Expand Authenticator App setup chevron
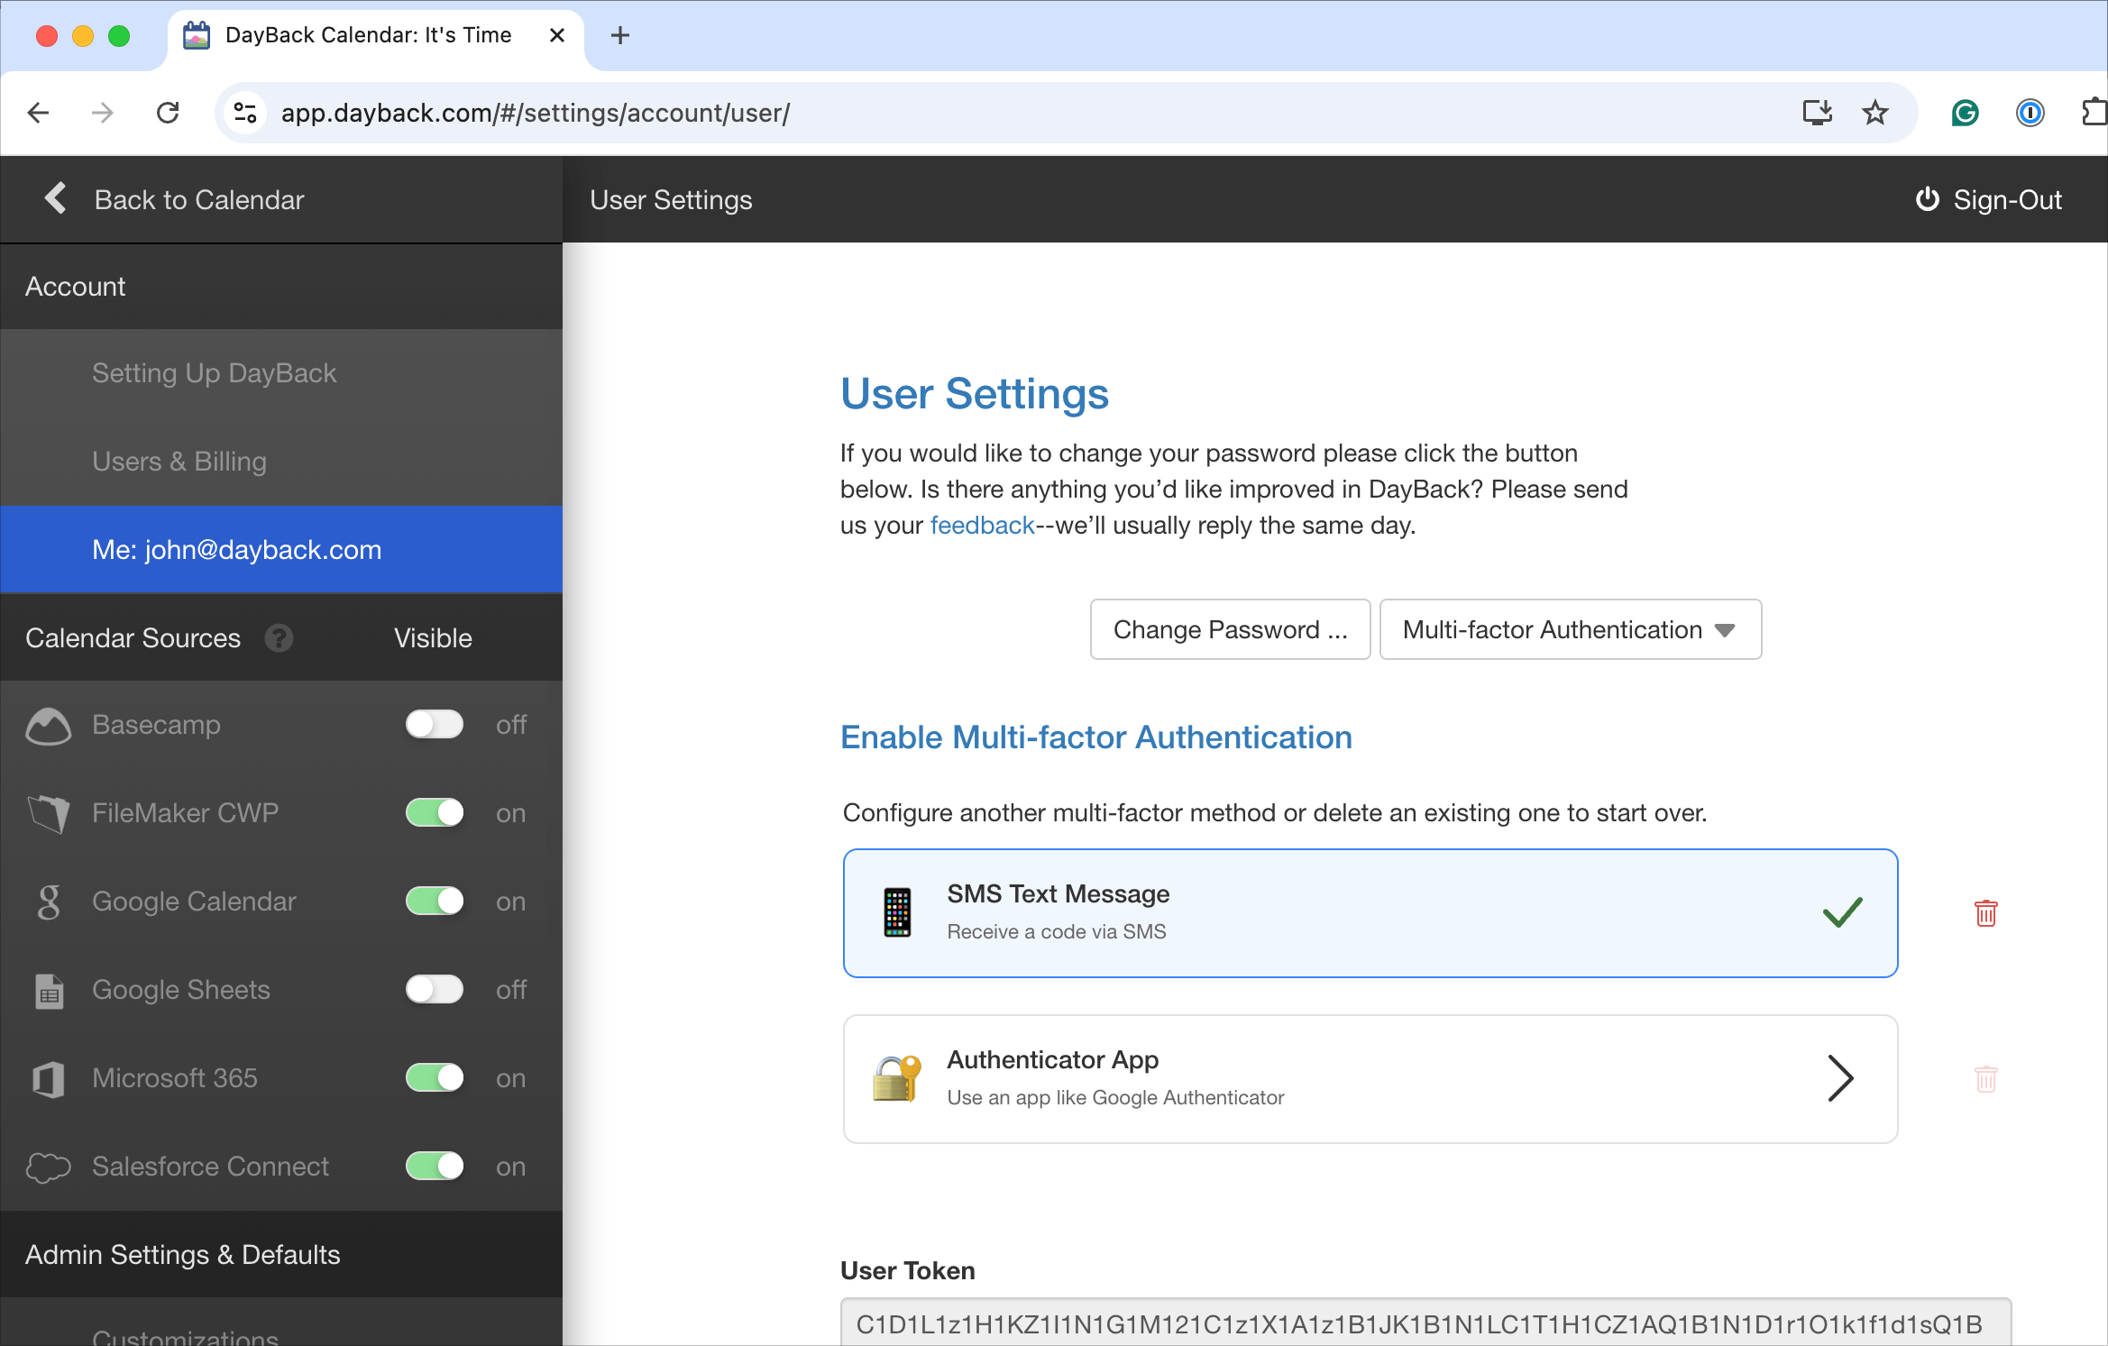Screen dimensions: 2108x1346 pyautogui.click(x=1839, y=1079)
